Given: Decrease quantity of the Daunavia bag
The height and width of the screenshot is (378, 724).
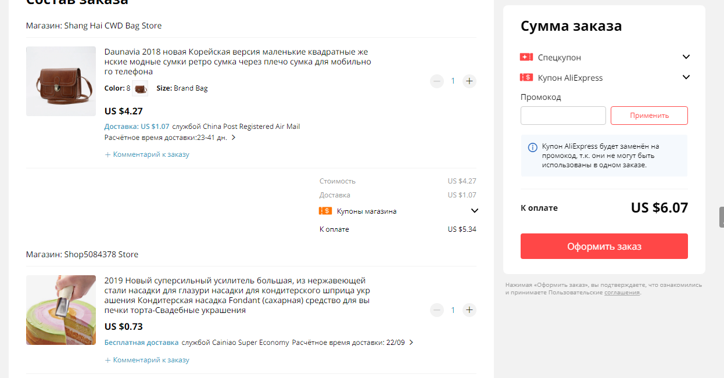Looking at the screenshot, I should pos(437,81).
